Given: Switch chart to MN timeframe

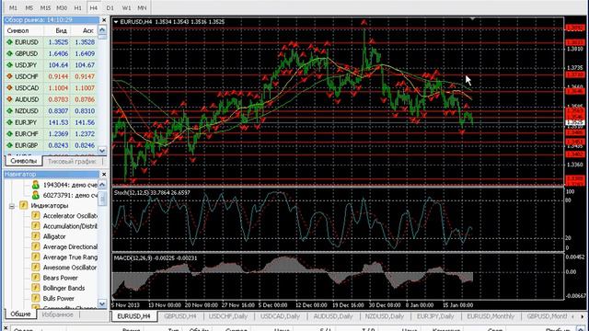Looking at the screenshot, I should click(142, 7).
